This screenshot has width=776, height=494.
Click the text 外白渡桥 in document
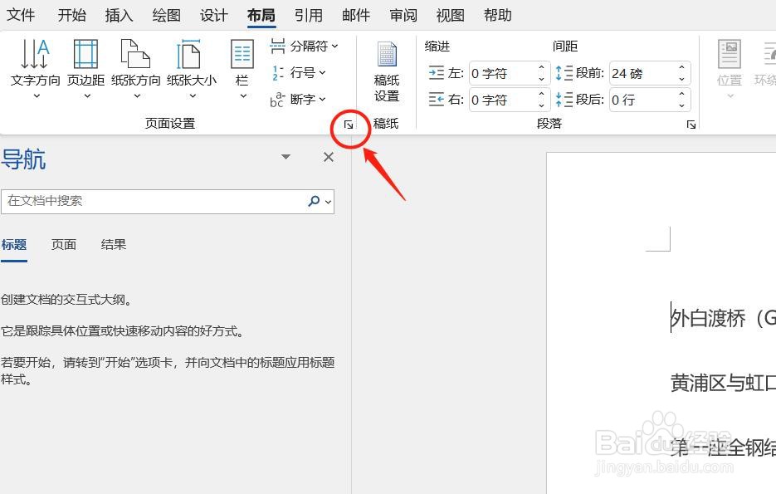pyautogui.click(x=708, y=318)
